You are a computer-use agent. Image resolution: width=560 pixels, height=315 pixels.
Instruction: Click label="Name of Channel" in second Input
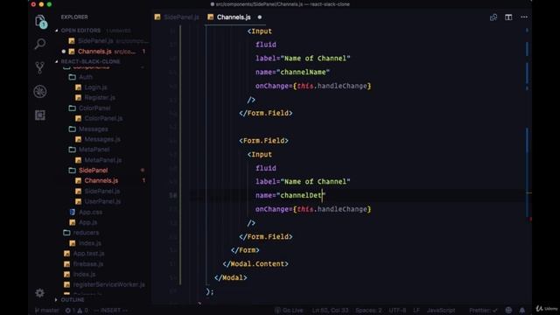point(303,181)
